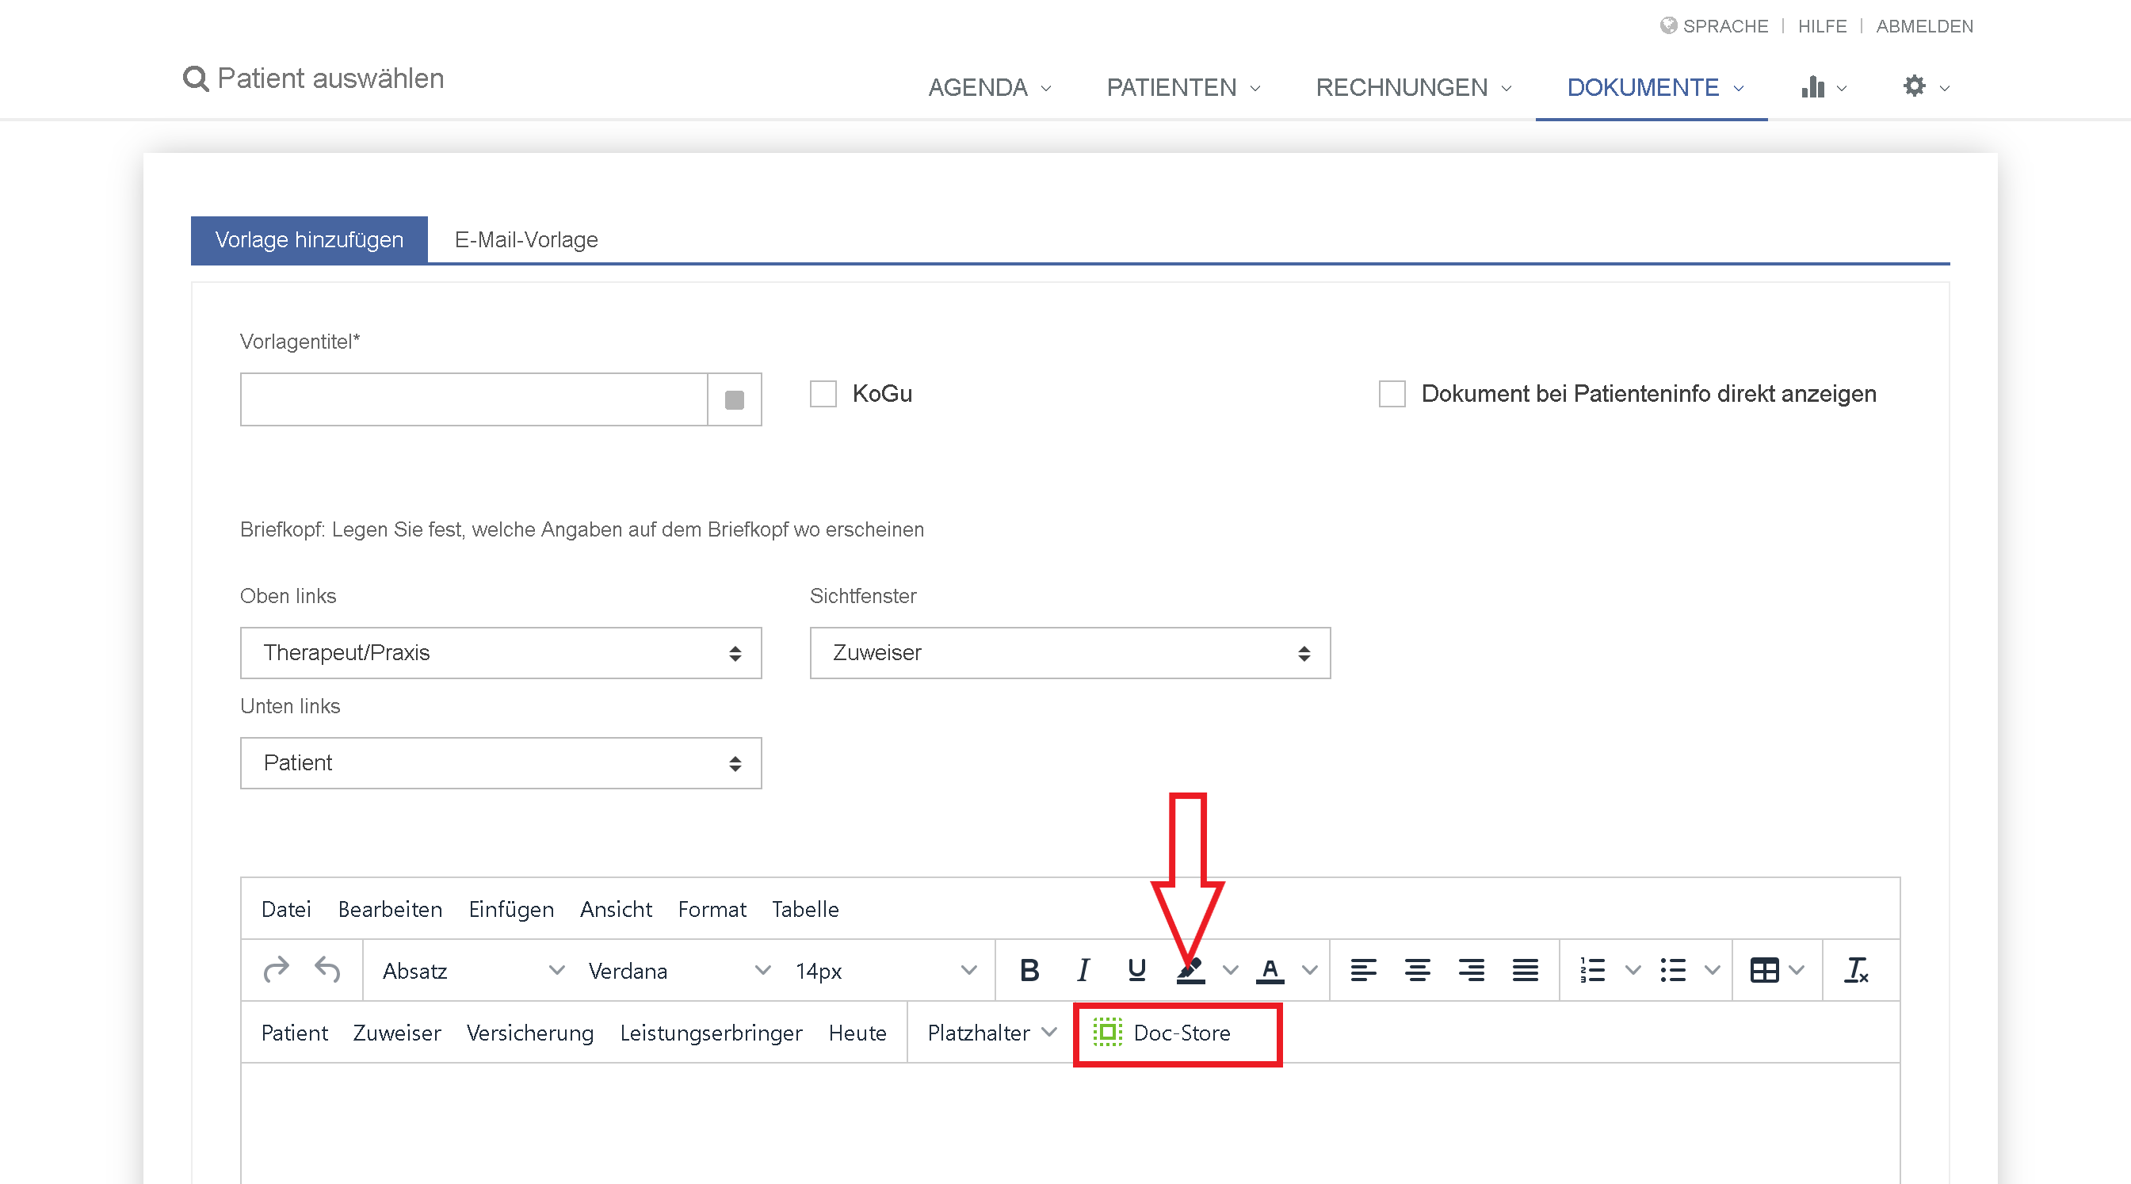Check Dokument bei Patienteninfo direkt anzeigen

[x=1392, y=394]
